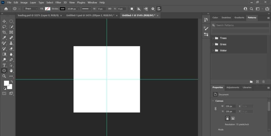Toggle Quick Mask mode
Screen dimensions: 271x136
click(x=4, y=93)
